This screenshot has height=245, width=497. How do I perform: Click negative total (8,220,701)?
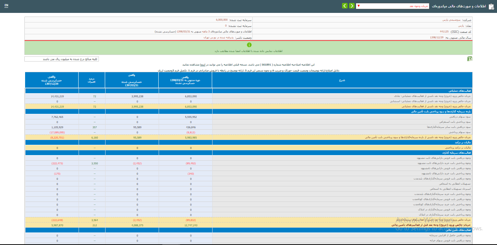[57, 137]
